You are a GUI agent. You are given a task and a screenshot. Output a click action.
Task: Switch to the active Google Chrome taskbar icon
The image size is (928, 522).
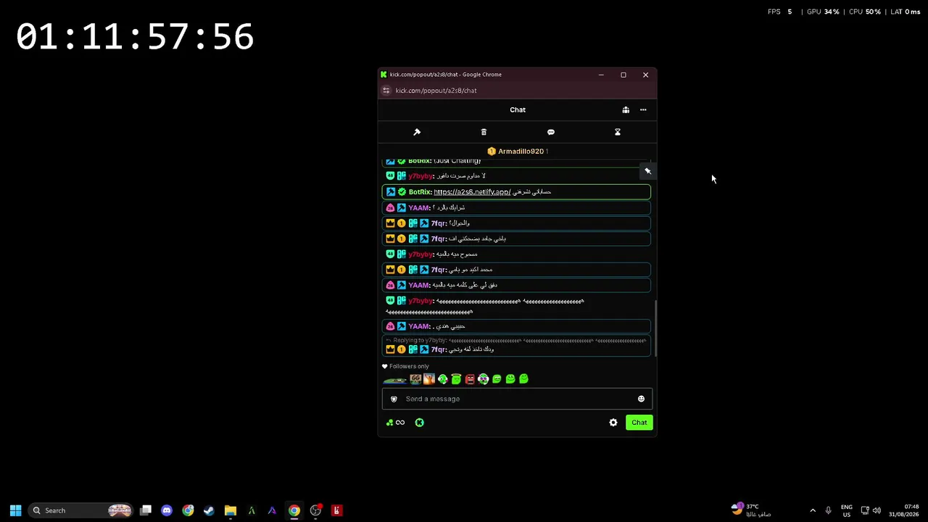pyautogui.click(x=294, y=510)
